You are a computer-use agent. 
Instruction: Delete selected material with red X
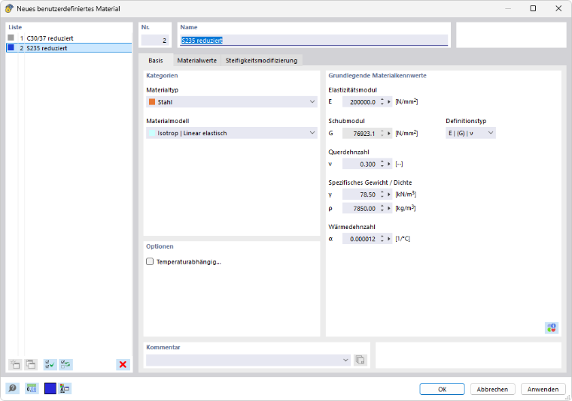tap(123, 364)
